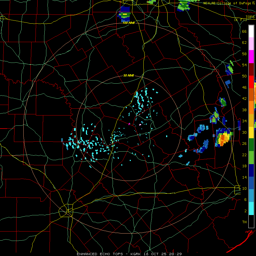
Task: Click the light pink pixel near radar center
Action: pos(140,125)
